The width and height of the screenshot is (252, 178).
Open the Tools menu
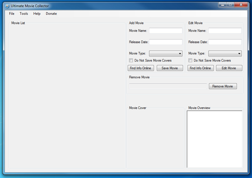point(24,14)
